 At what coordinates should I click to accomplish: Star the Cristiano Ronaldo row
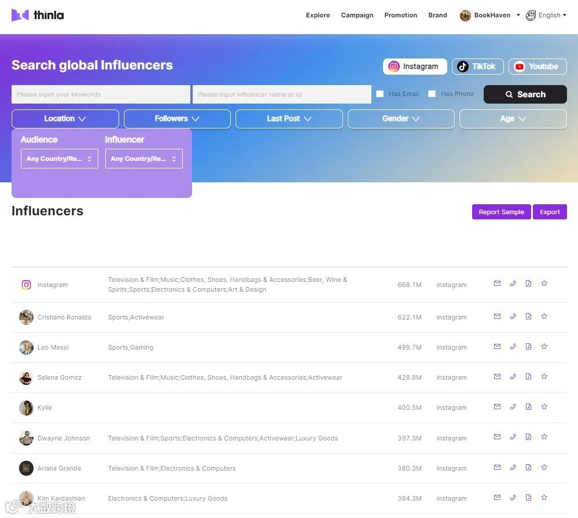(x=544, y=317)
